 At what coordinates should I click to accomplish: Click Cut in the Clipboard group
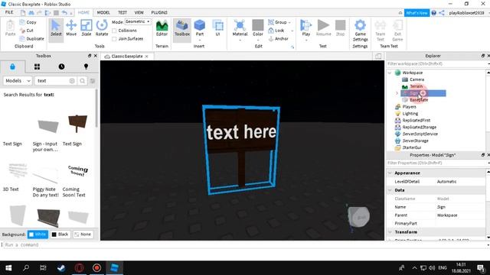coord(27,31)
